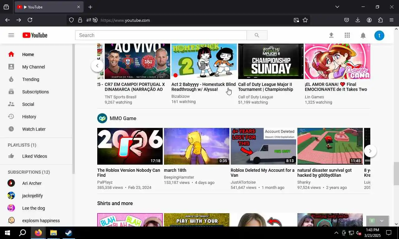The image size is (399, 239).
Task: Open the Firefox downloads icon
Action: coord(358,20)
